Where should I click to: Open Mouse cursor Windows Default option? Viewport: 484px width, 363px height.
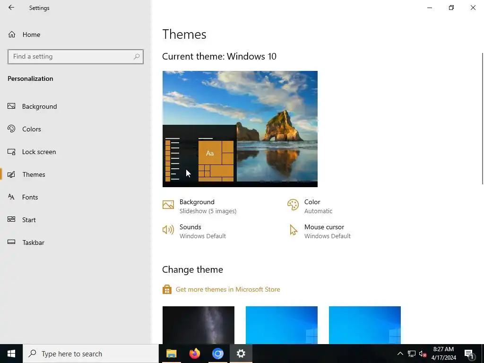[327, 231]
